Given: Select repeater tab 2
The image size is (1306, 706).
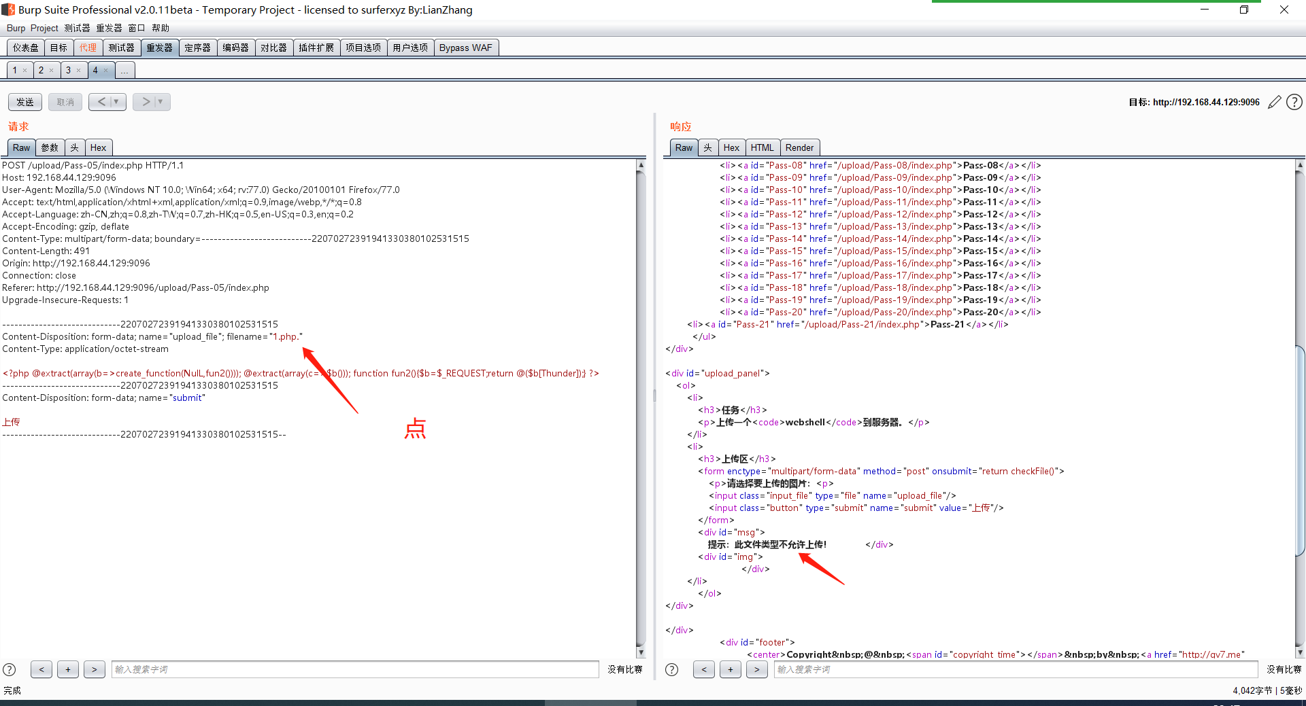Looking at the screenshot, I should point(41,70).
